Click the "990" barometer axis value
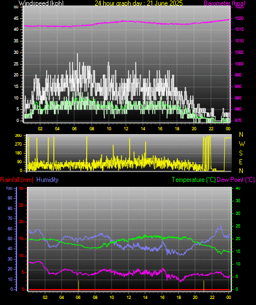 tap(238, 86)
